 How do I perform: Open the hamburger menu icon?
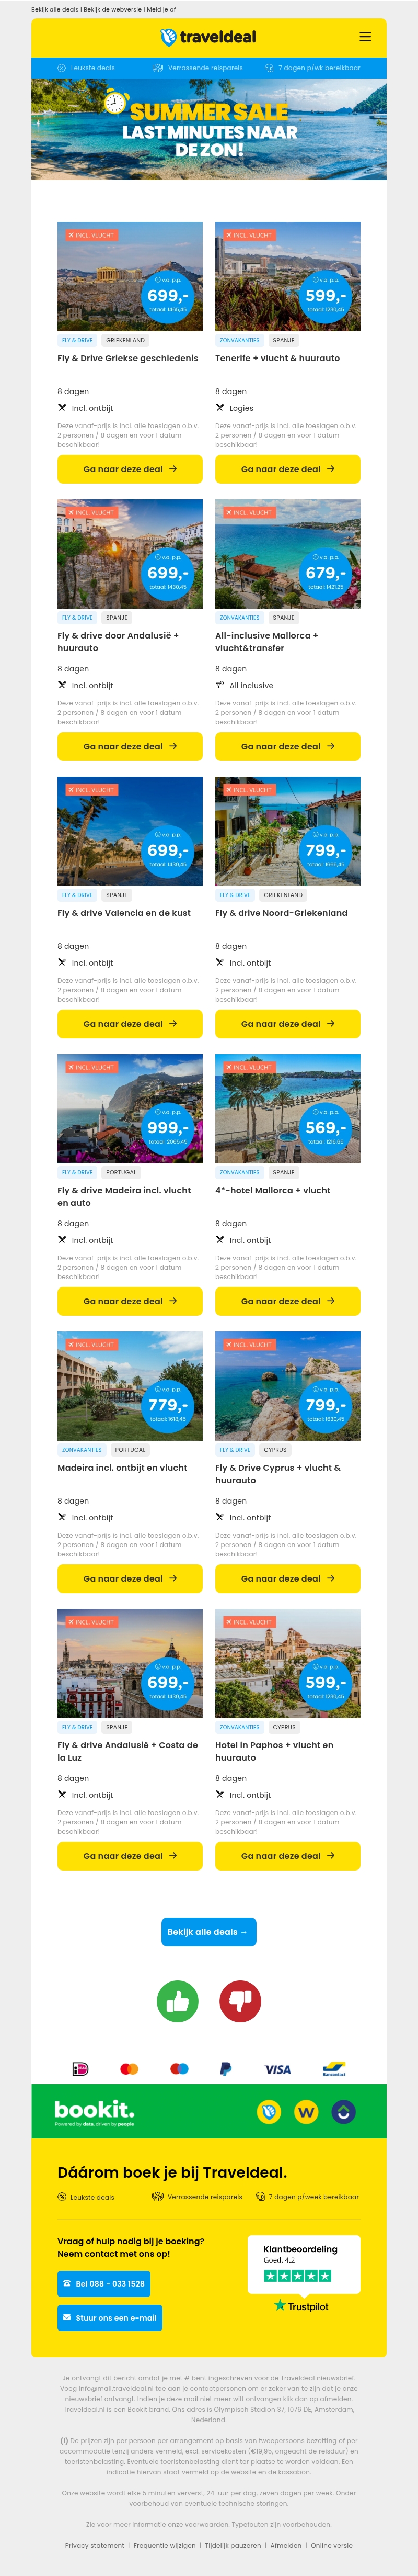[x=365, y=37]
